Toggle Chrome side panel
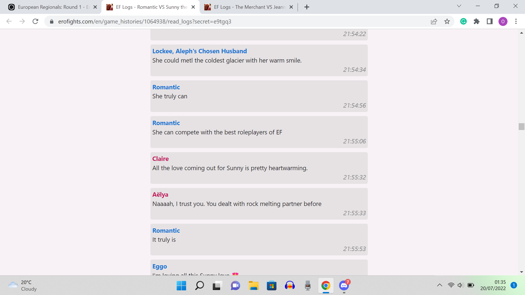The height and width of the screenshot is (295, 525). point(490,21)
